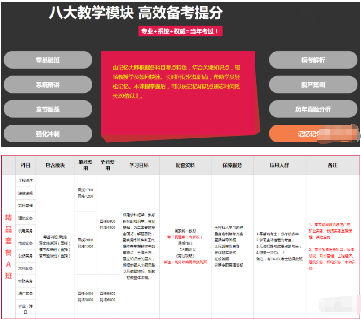Click the 工程经济 subject cell
Viewport: 361px width, 319px height.
(26, 181)
